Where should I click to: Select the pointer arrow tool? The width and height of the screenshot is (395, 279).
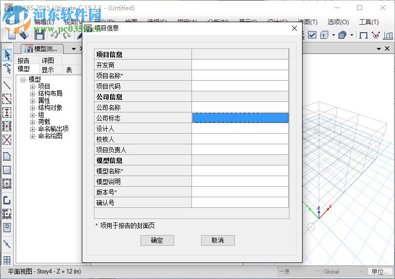(x=7, y=54)
